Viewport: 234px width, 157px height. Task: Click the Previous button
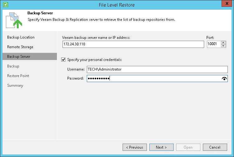pyautogui.click(x=135, y=147)
